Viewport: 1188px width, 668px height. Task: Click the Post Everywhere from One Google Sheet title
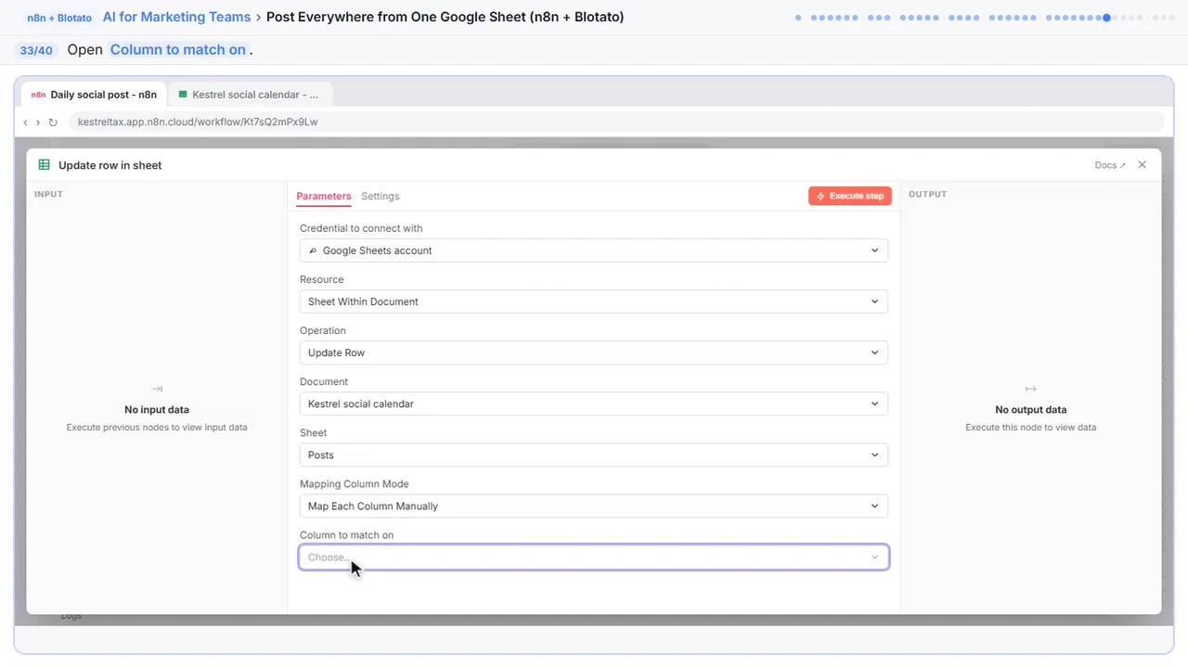445,17
